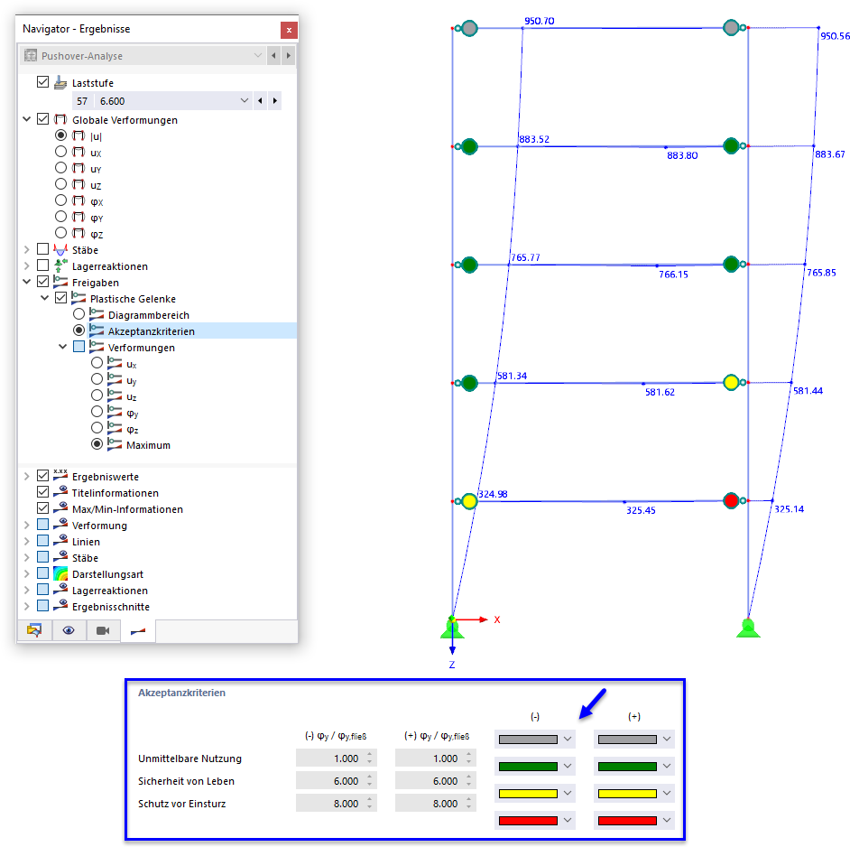Click the Stäbe results icon

pos(60,249)
